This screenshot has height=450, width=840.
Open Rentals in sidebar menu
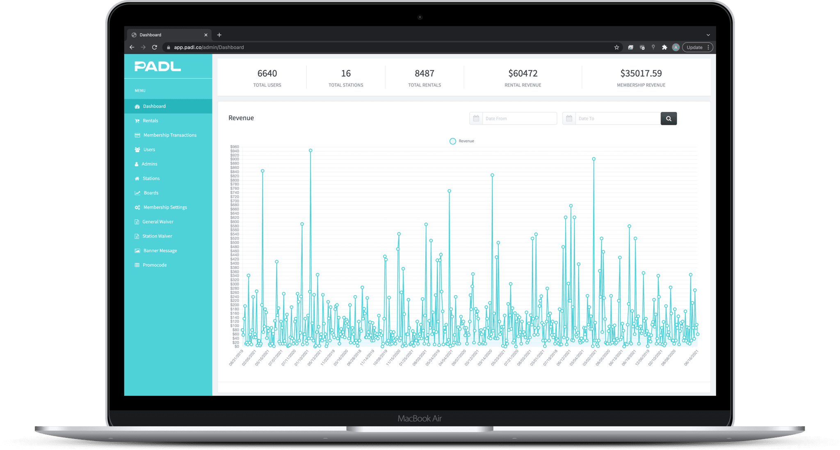(150, 120)
